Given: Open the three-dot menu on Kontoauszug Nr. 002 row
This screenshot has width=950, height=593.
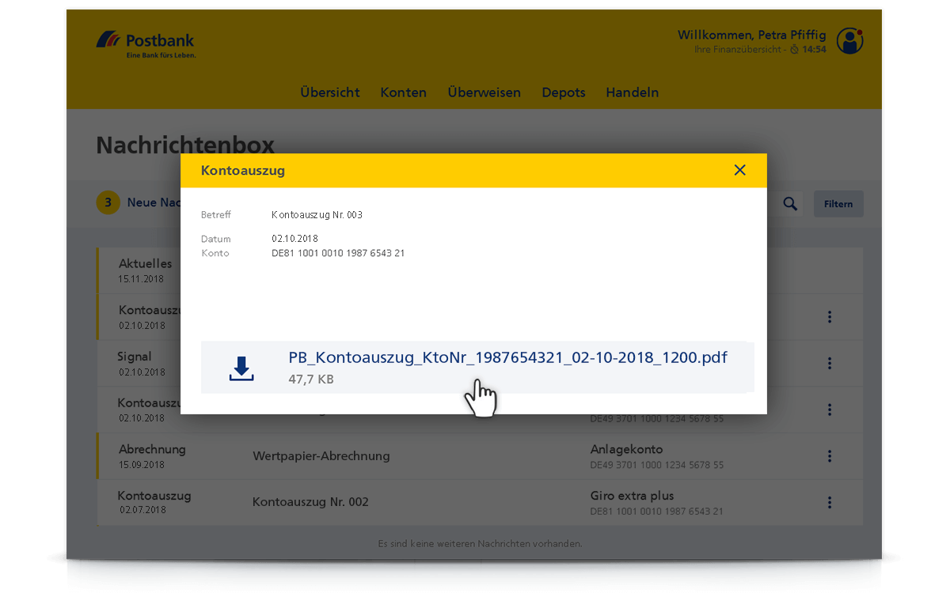Looking at the screenshot, I should click(830, 502).
